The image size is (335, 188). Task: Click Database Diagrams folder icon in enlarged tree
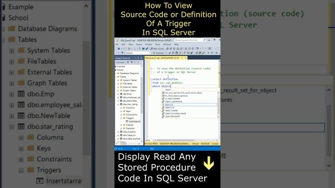[x=12, y=29]
